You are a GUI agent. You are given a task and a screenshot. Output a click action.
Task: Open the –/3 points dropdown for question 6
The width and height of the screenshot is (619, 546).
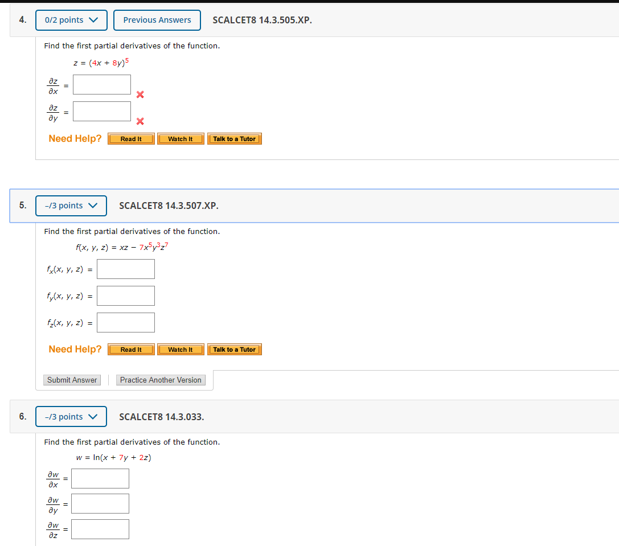[x=71, y=416]
